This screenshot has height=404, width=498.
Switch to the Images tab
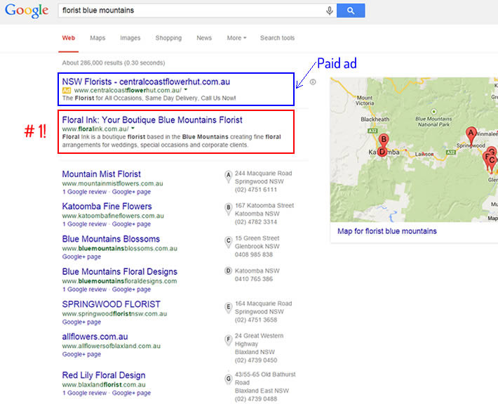pos(130,38)
